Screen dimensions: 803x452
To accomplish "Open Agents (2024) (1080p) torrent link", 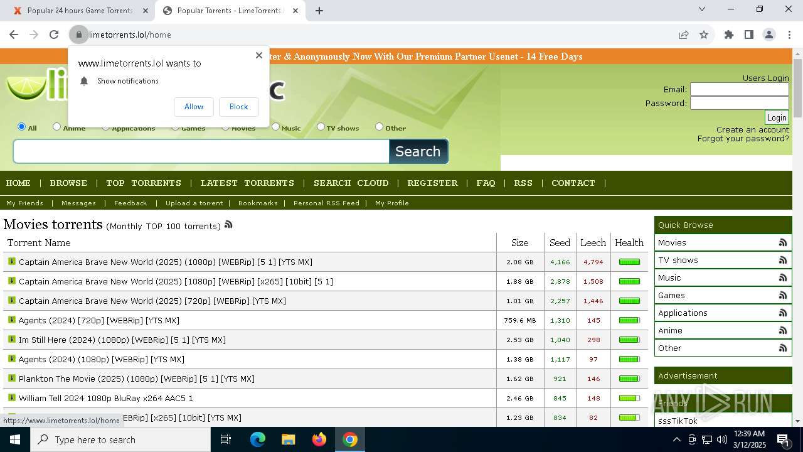I will [x=102, y=359].
